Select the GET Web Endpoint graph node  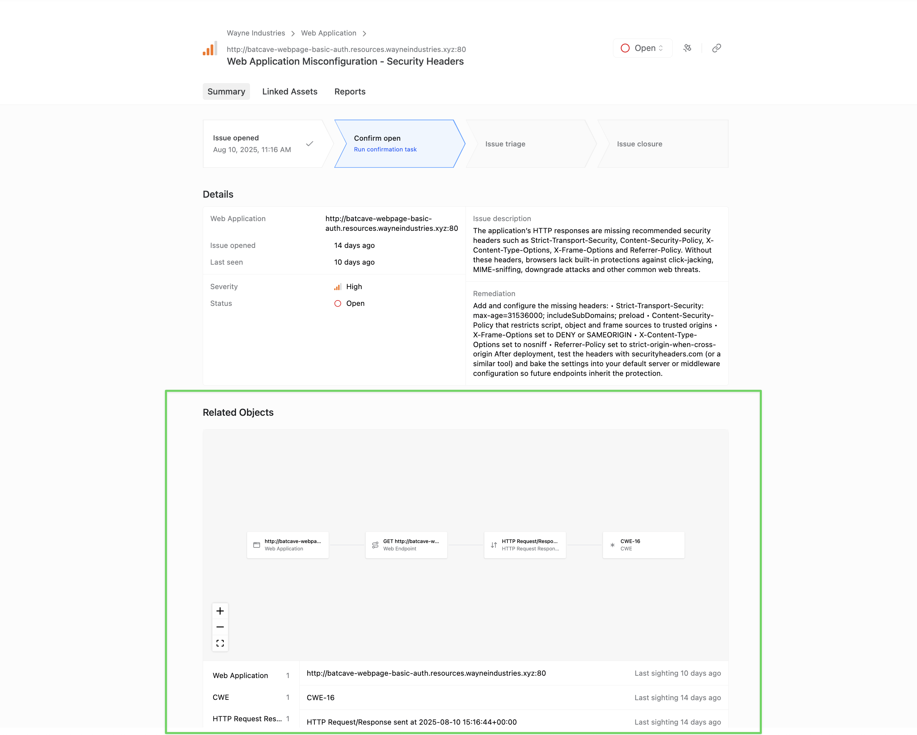click(x=406, y=545)
